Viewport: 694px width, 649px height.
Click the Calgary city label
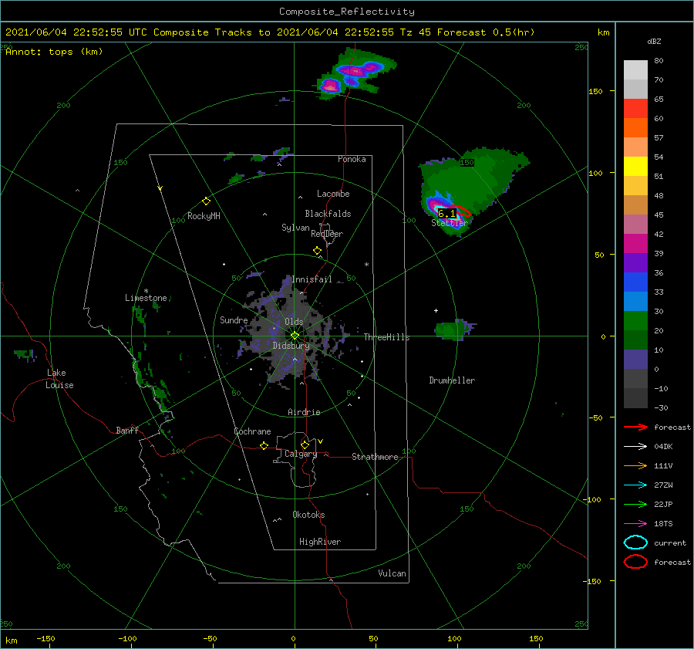pos(301,454)
